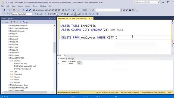The width and height of the screenshot is (174, 98).
Task: Pin the Object Explorer panel auto-hide
Action: (x=52, y=19)
